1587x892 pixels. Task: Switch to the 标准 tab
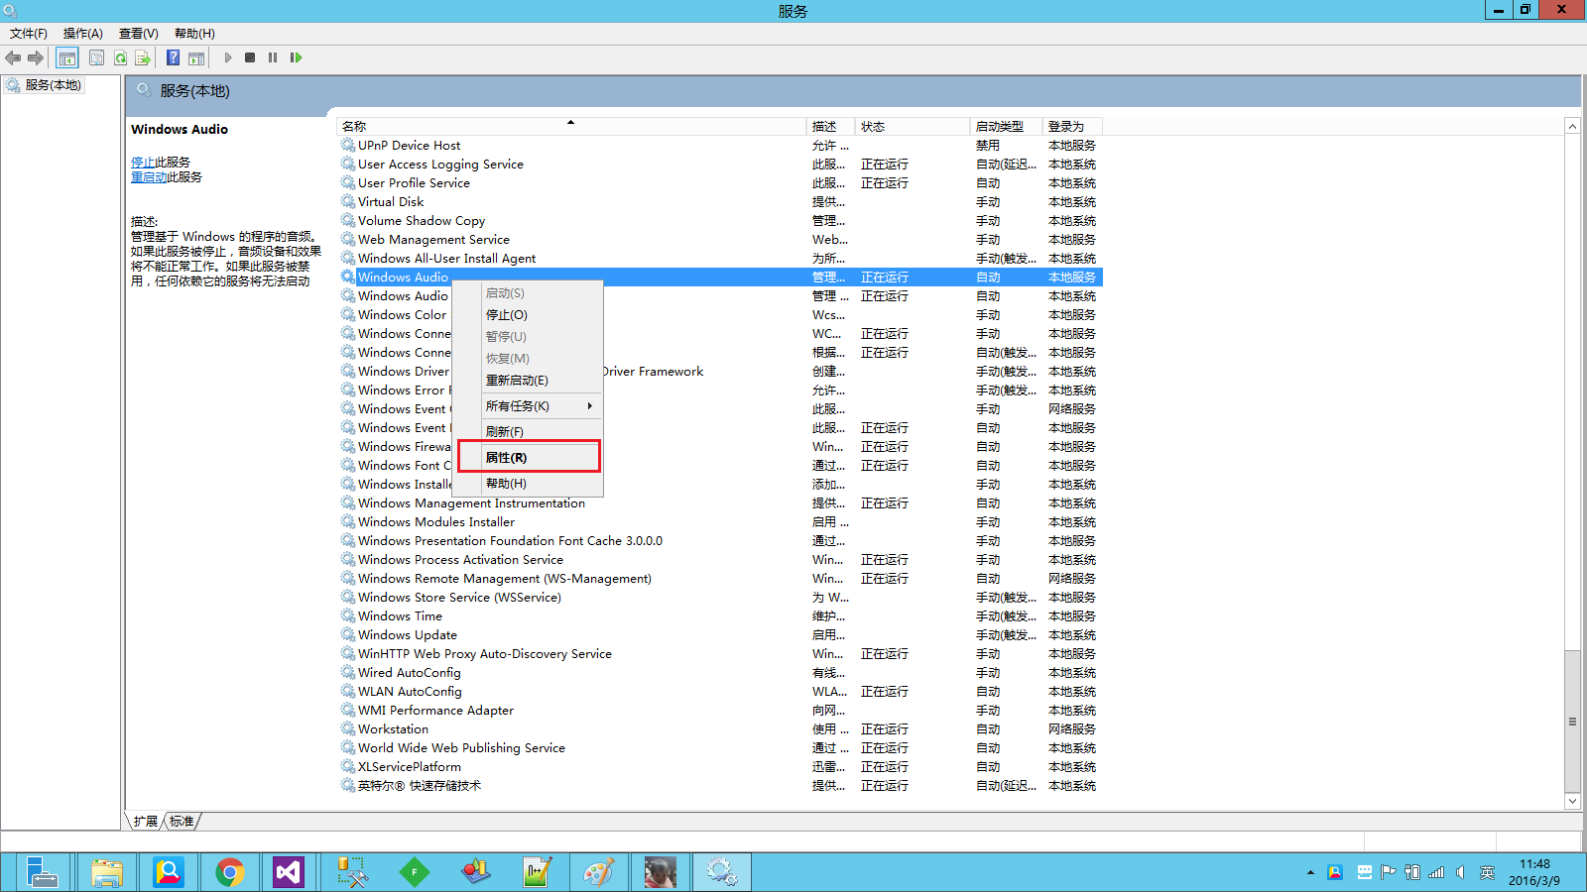(x=182, y=822)
